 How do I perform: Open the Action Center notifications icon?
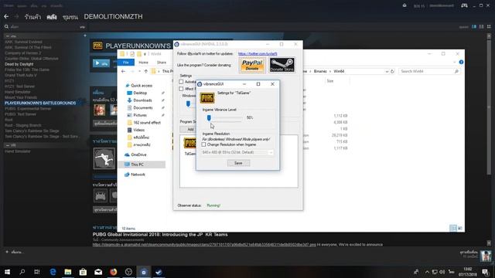(x=486, y=272)
